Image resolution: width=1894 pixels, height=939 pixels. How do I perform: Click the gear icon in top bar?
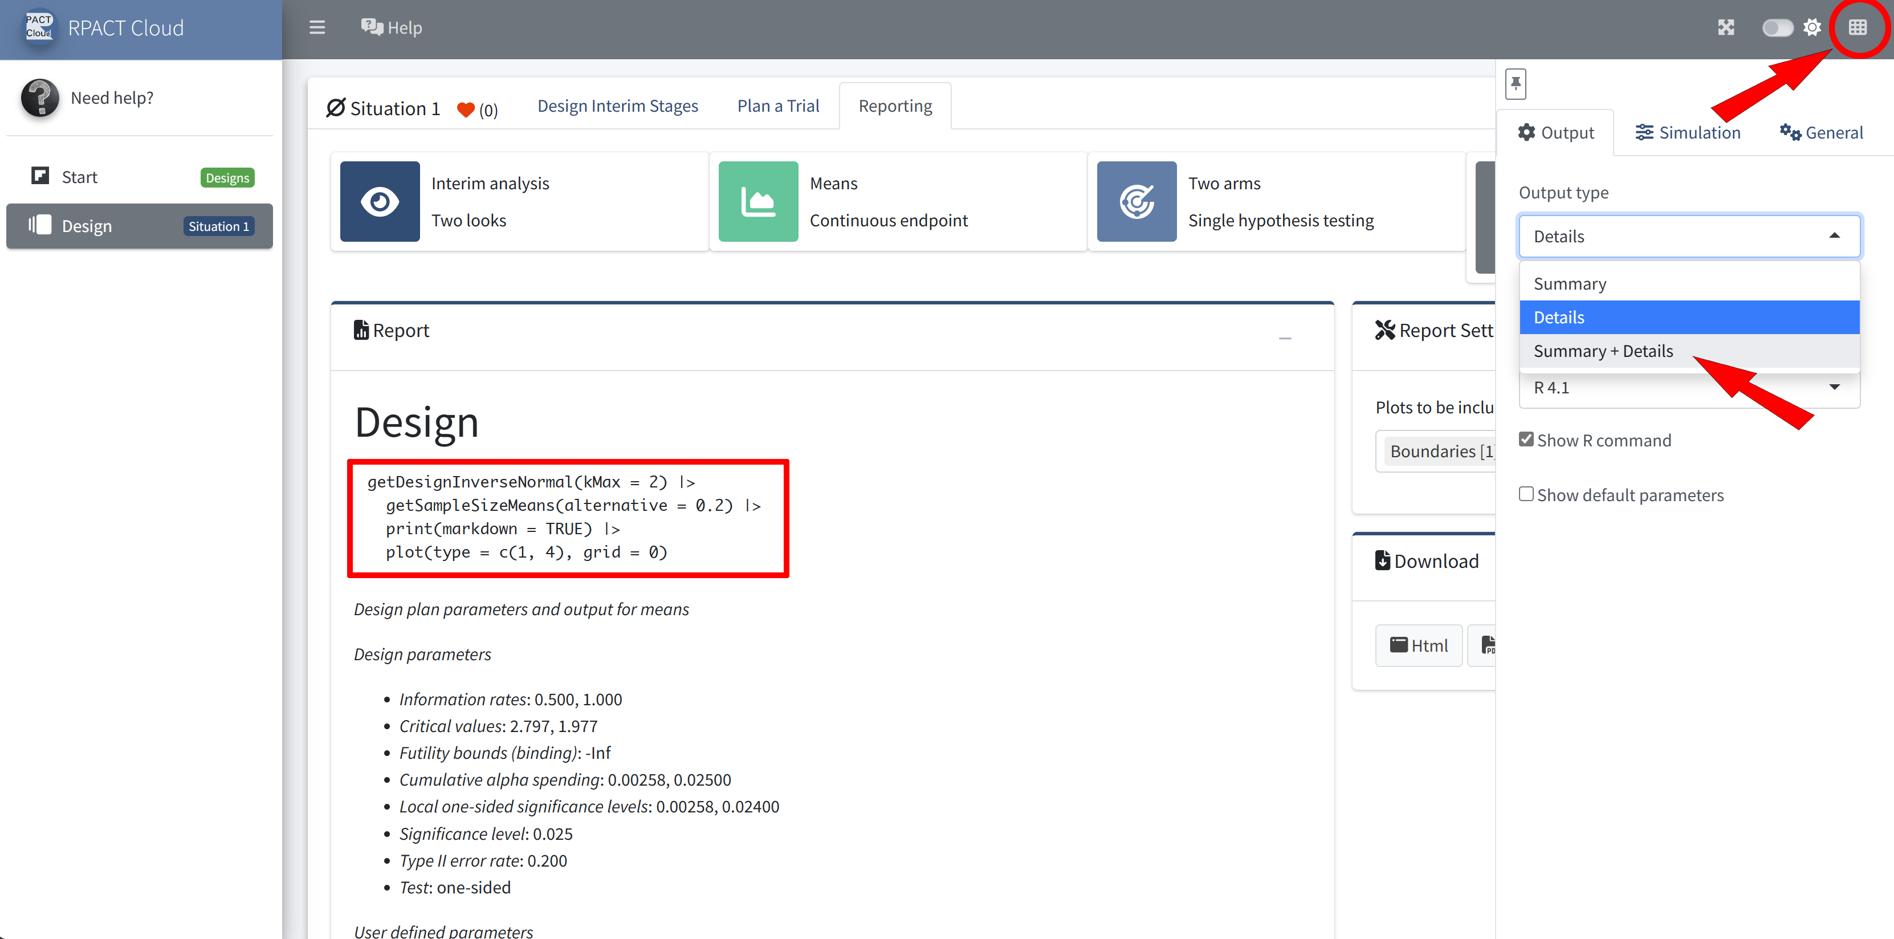(x=1812, y=28)
